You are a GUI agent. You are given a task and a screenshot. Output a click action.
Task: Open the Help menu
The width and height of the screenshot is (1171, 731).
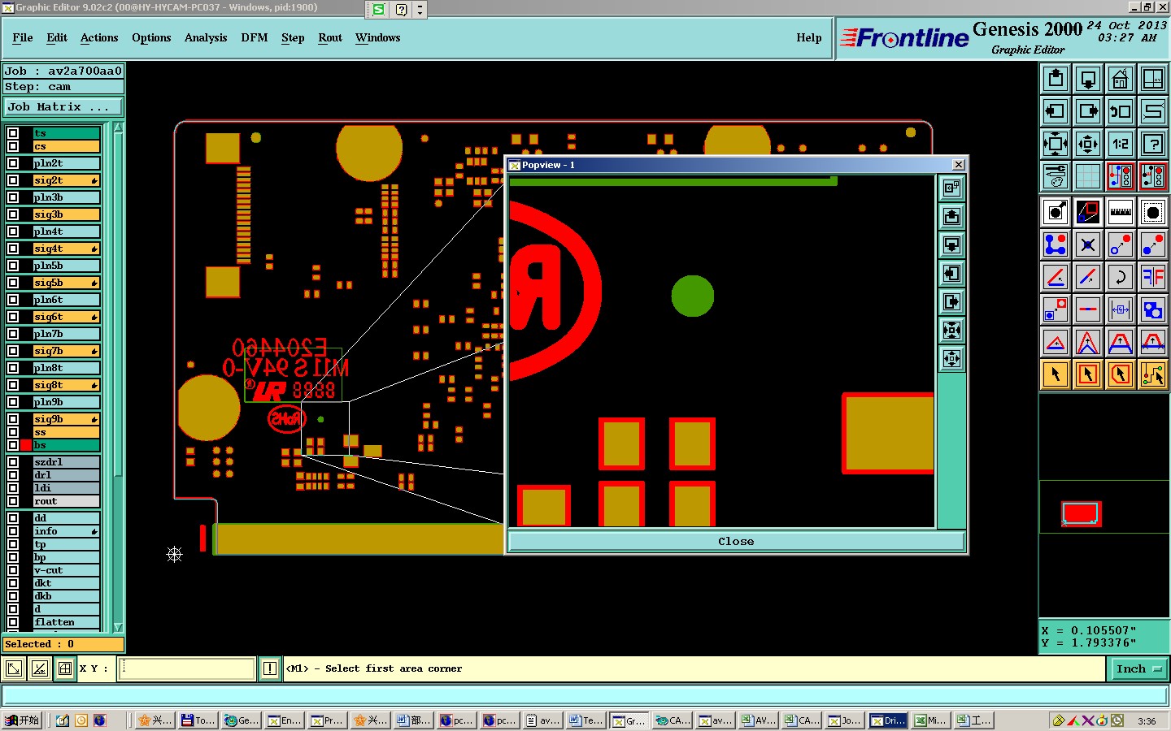pos(809,37)
